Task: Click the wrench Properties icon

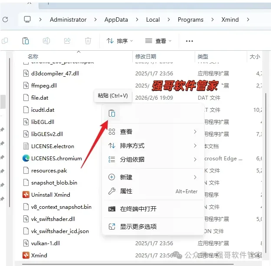Action: tap(112, 191)
